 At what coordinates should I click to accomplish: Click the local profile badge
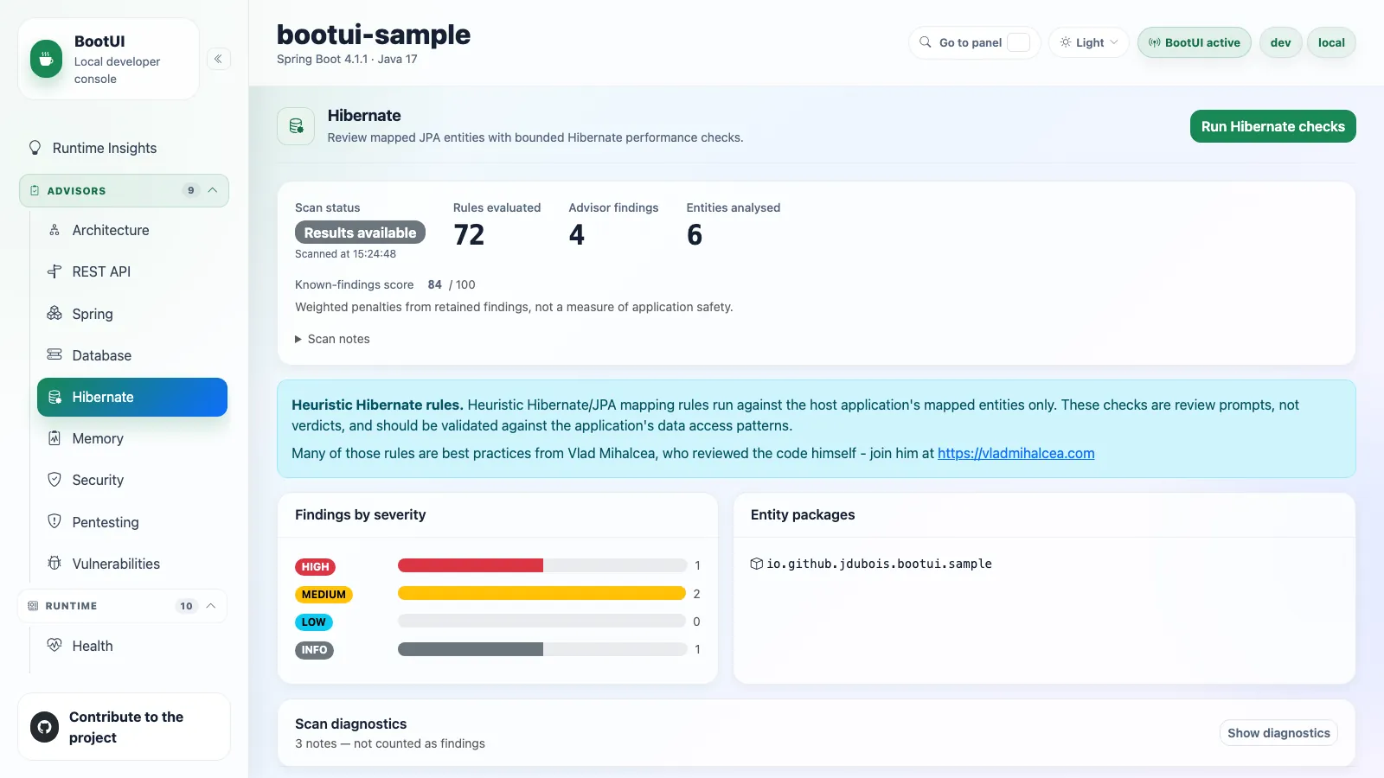(x=1331, y=42)
